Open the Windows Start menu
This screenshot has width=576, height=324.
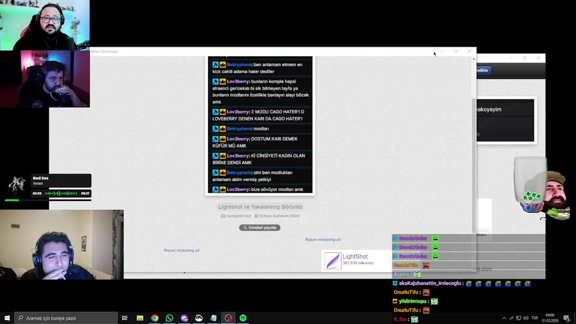pyautogui.click(x=7, y=318)
